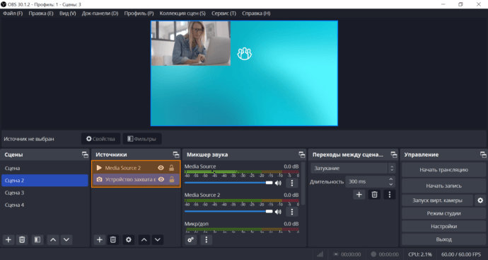The height and width of the screenshot is (260, 488).
Task: Move scene down with arrow icon
Action: click(66, 239)
